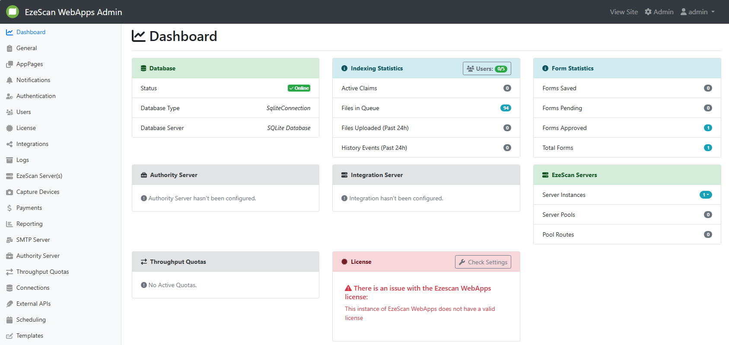Click the Files in Queue 94 badge
The height and width of the screenshot is (345, 729).
coord(506,108)
